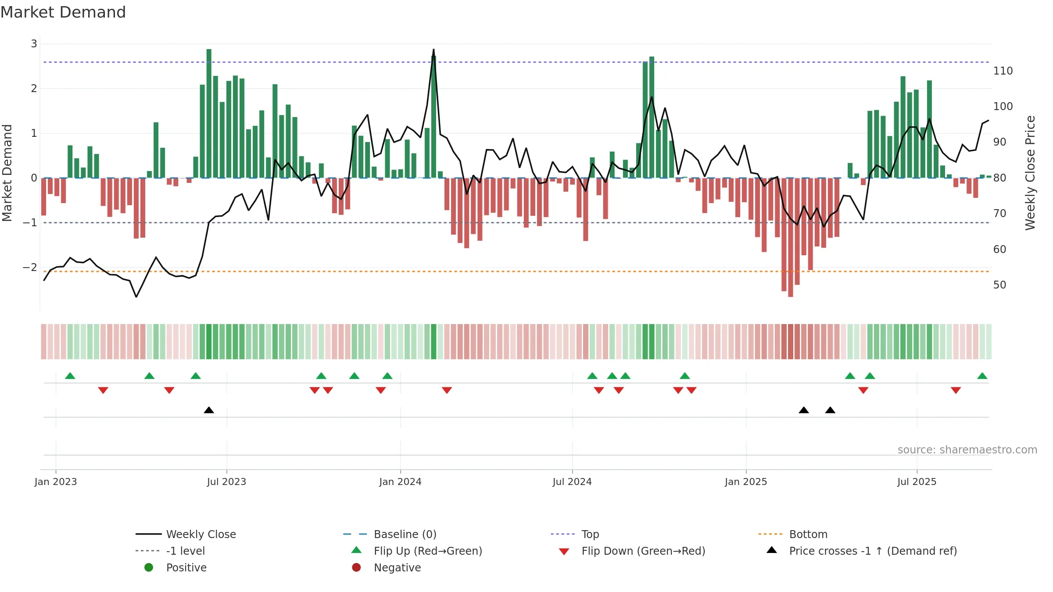
Task: Click the 50 price axis tick label
Action: (x=1000, y=285)
